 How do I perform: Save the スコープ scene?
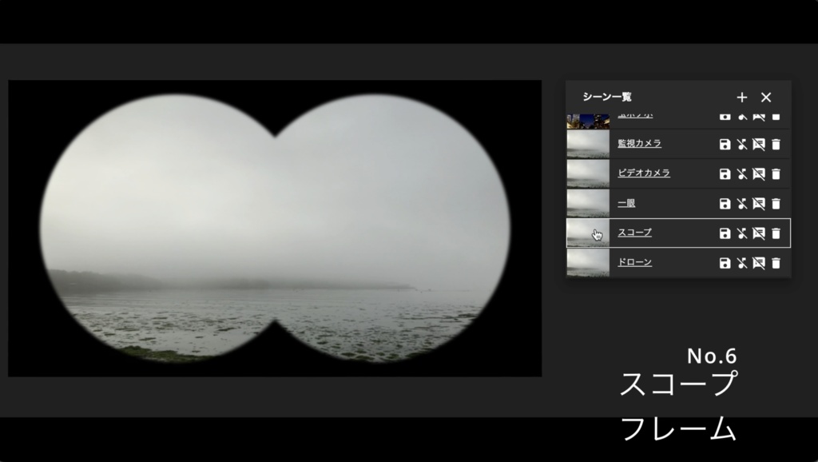[725, 233]
